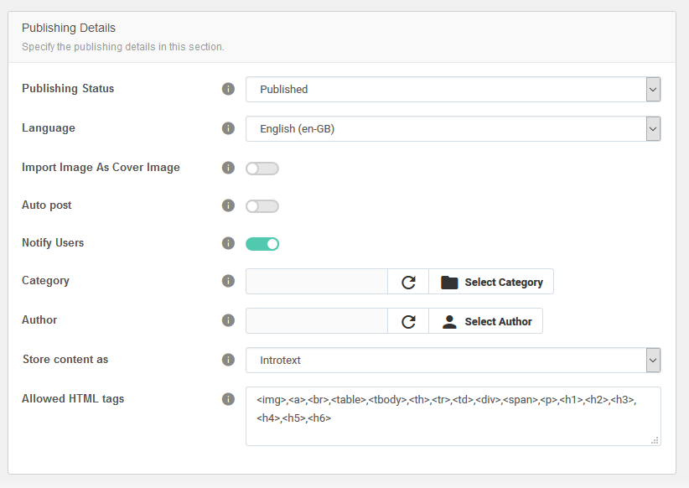
Task: Click the Author label
Action: click(x=39, y=319)
